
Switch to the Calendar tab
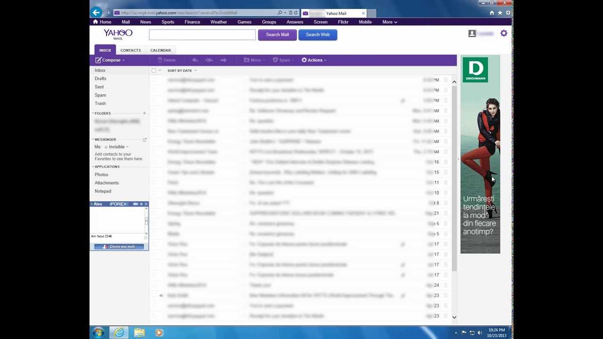coord(161,50)
